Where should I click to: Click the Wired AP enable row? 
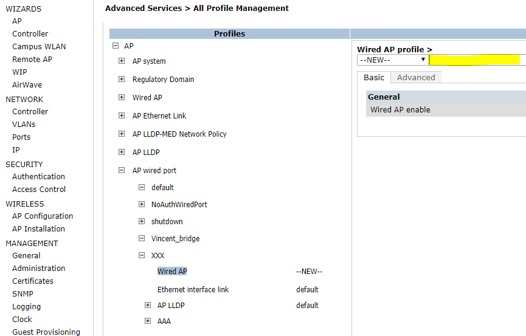coord(446,110)
